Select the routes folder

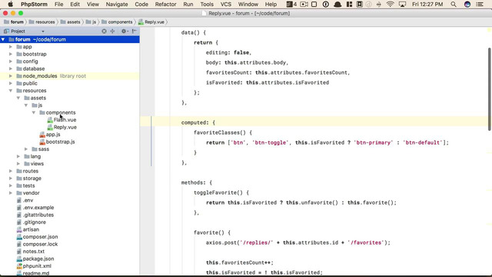point(28,171)
